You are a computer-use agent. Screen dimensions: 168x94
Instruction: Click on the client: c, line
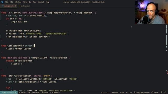click(x=17, y=64)
